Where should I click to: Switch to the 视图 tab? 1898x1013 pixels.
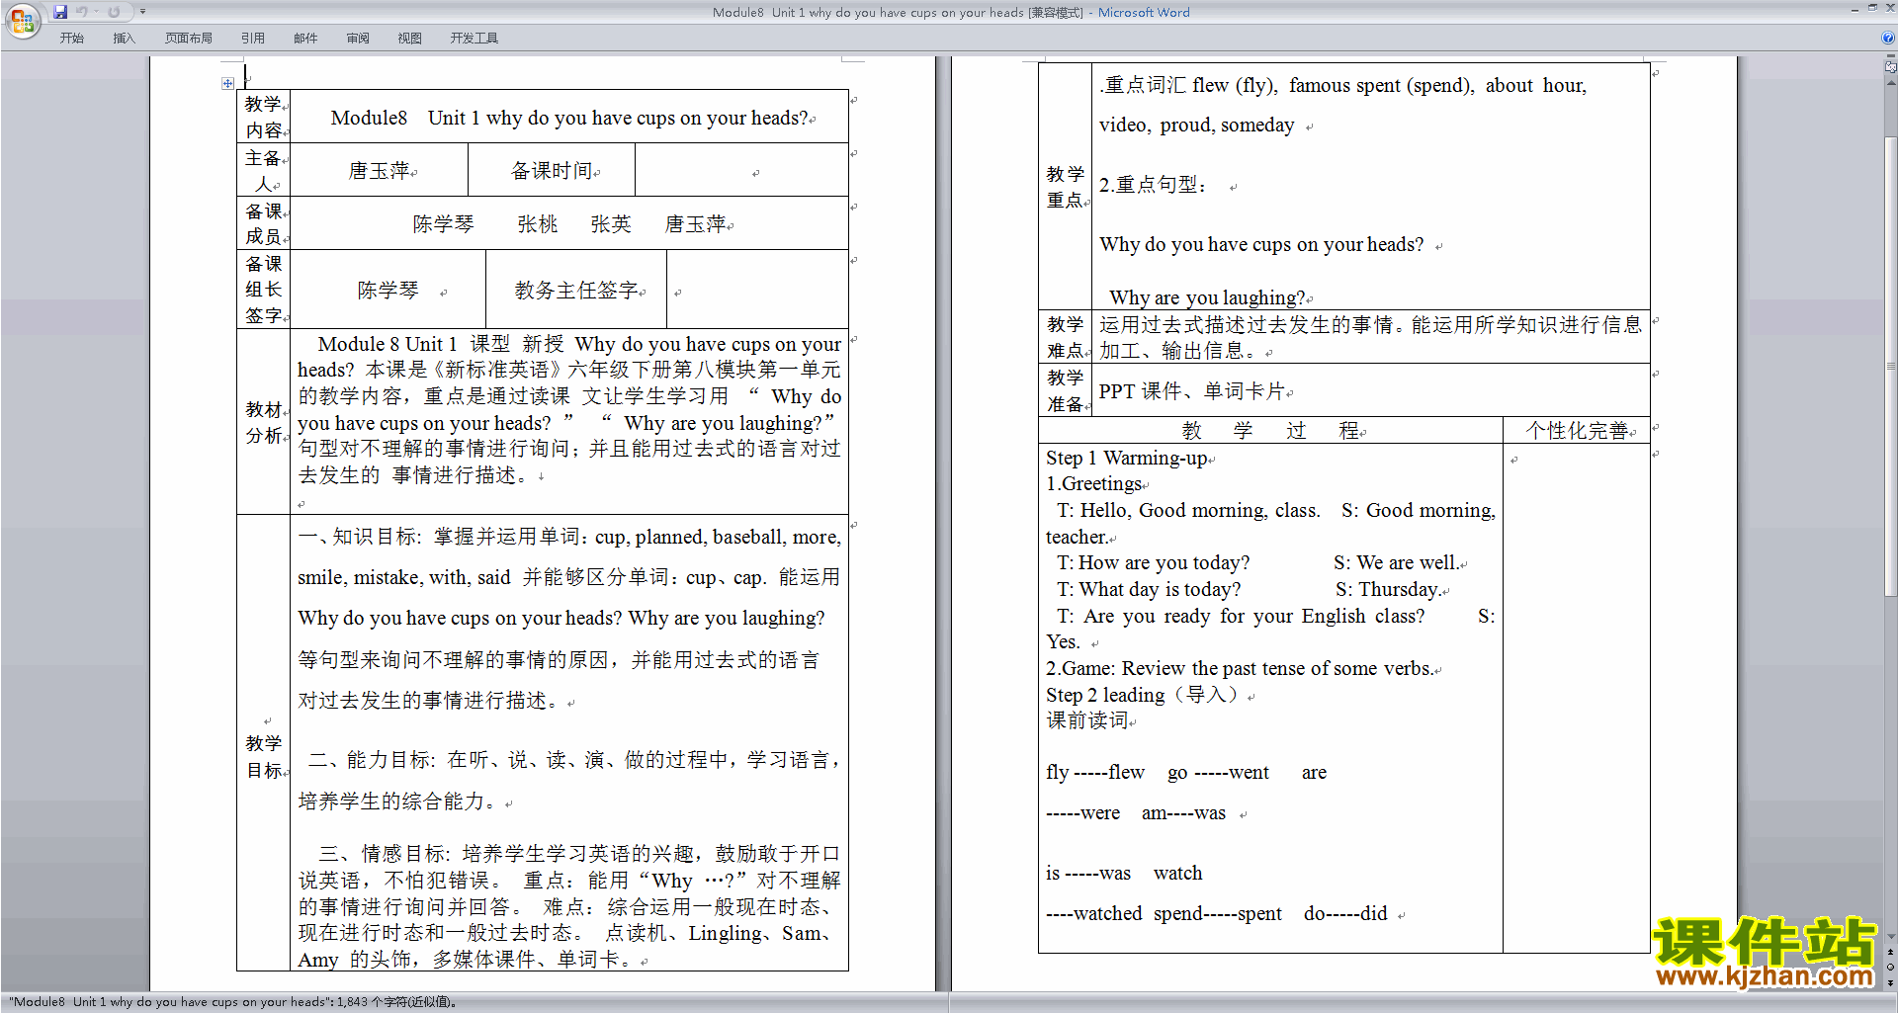tap(409, 39)
